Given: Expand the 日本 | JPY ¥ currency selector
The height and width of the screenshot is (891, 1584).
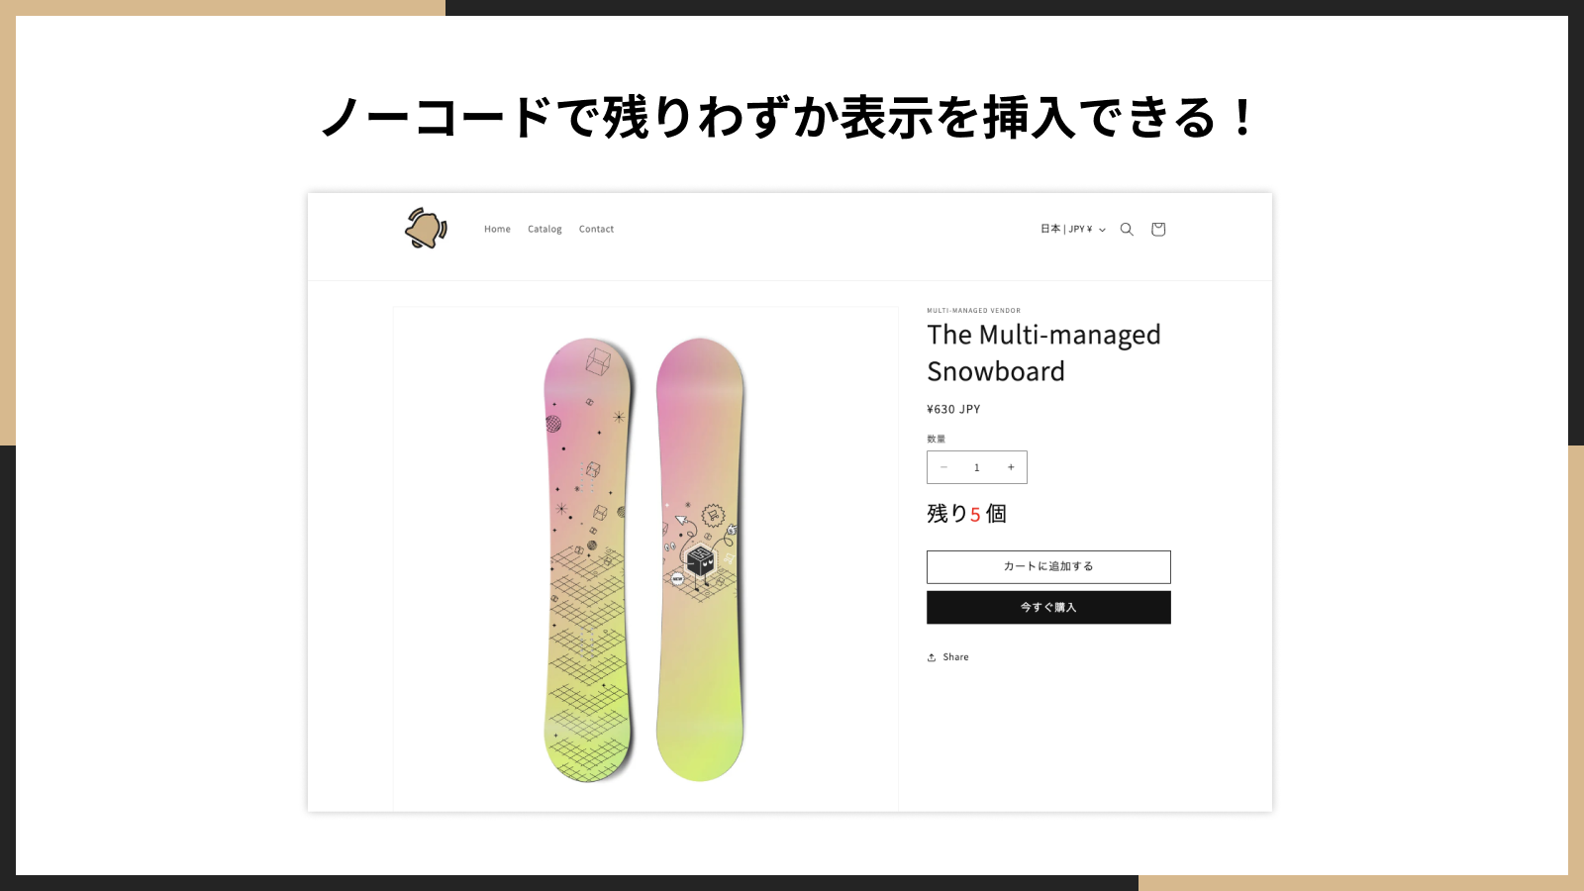Looking at the screenshot, I should [x=1073, y=229].
